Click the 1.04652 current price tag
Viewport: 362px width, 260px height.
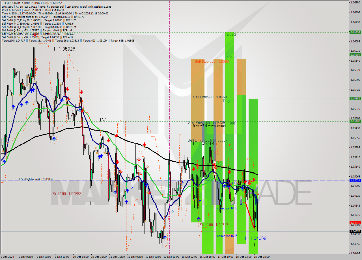click(355, 231)
